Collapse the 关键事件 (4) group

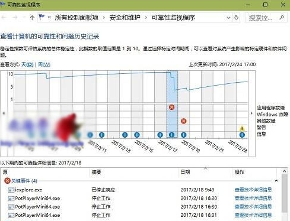pyautogui.click(x=276, y=181)
